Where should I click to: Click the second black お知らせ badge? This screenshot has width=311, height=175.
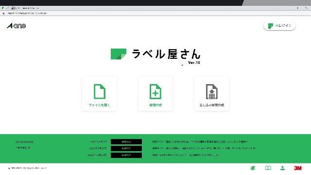[126, 148]
